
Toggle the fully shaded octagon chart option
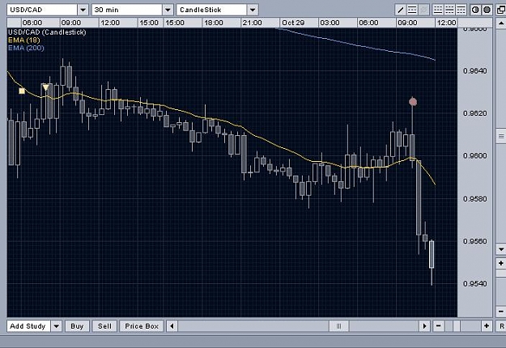point(487,10)
